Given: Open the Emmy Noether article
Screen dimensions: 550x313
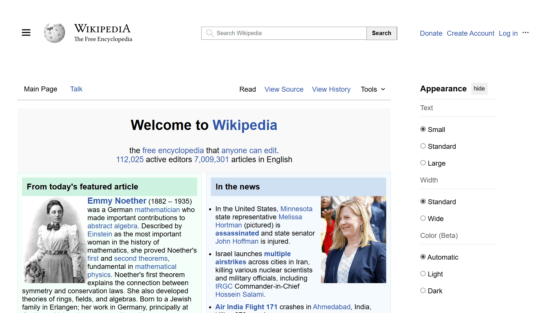Looking at the screenshot, I should 117,200.
